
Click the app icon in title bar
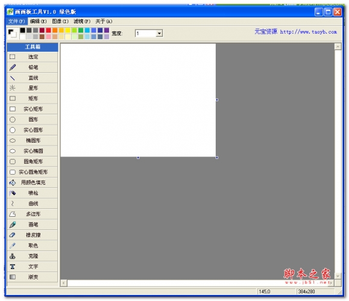coord(10,11)
